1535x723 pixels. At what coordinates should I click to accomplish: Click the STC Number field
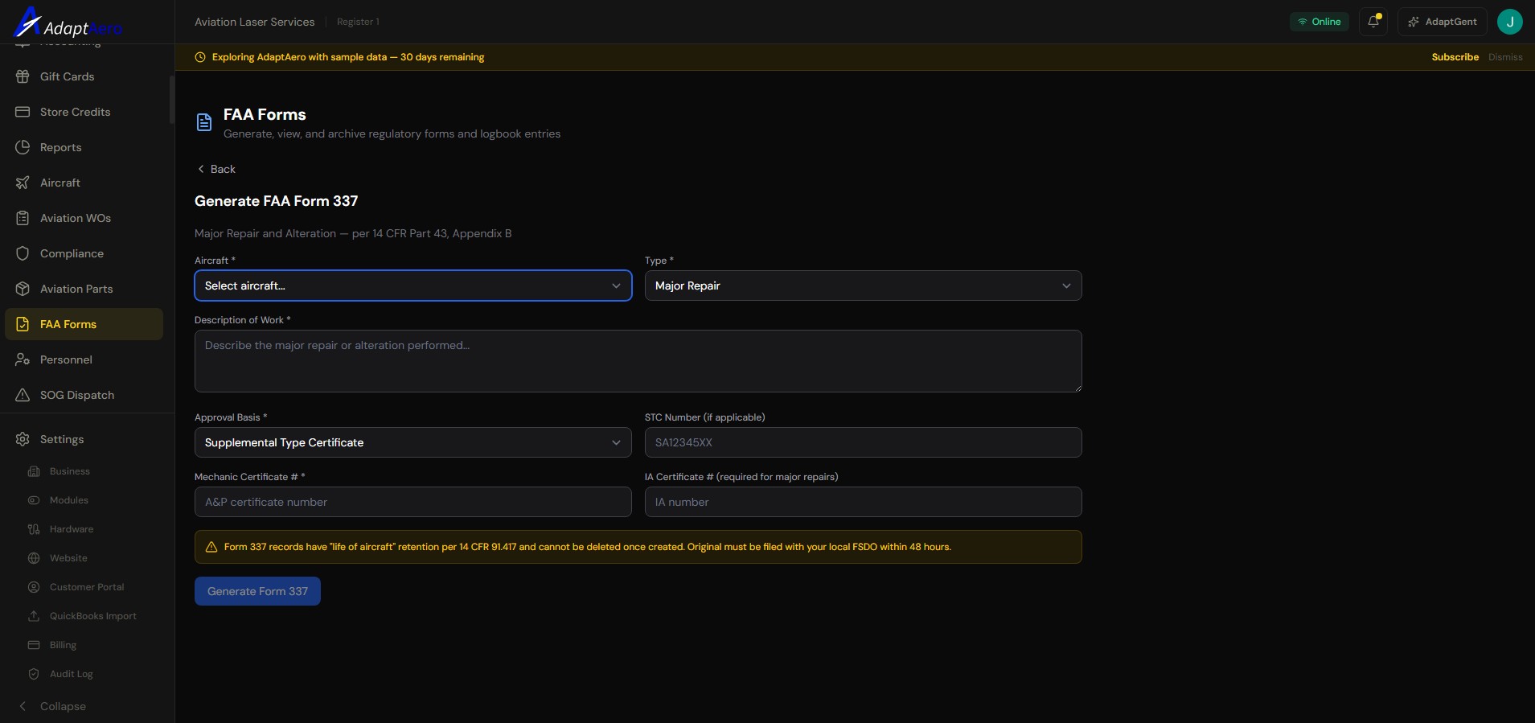tap(863, 442)
